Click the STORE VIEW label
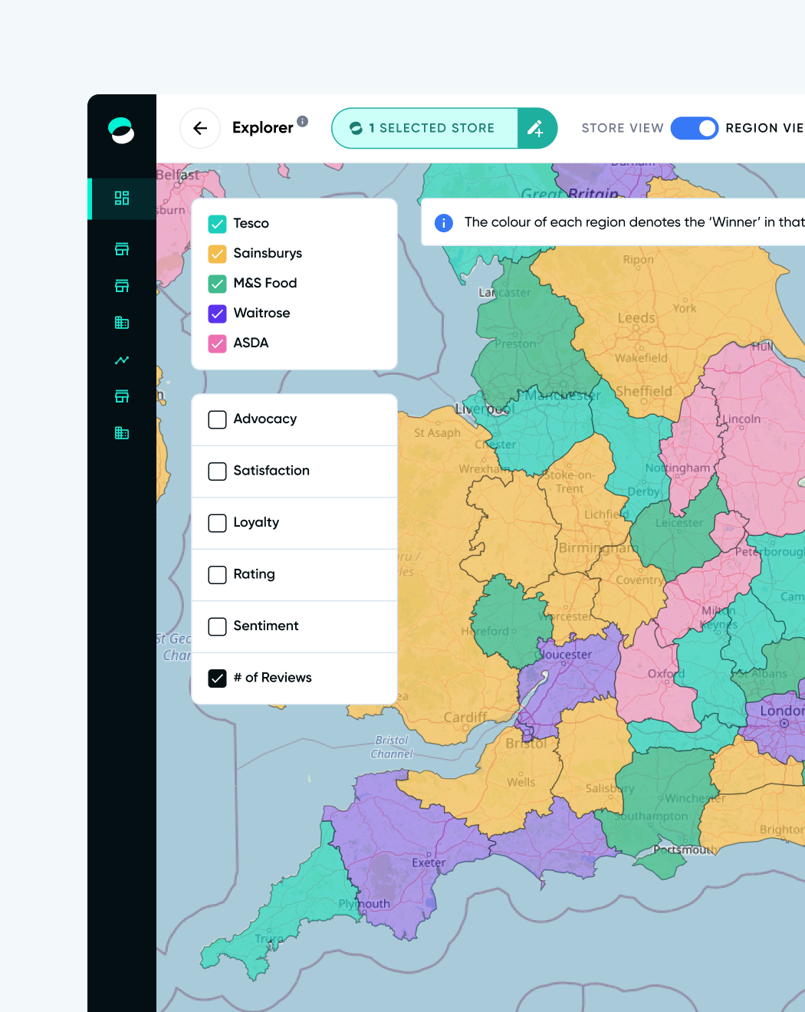 coord(622,128)
